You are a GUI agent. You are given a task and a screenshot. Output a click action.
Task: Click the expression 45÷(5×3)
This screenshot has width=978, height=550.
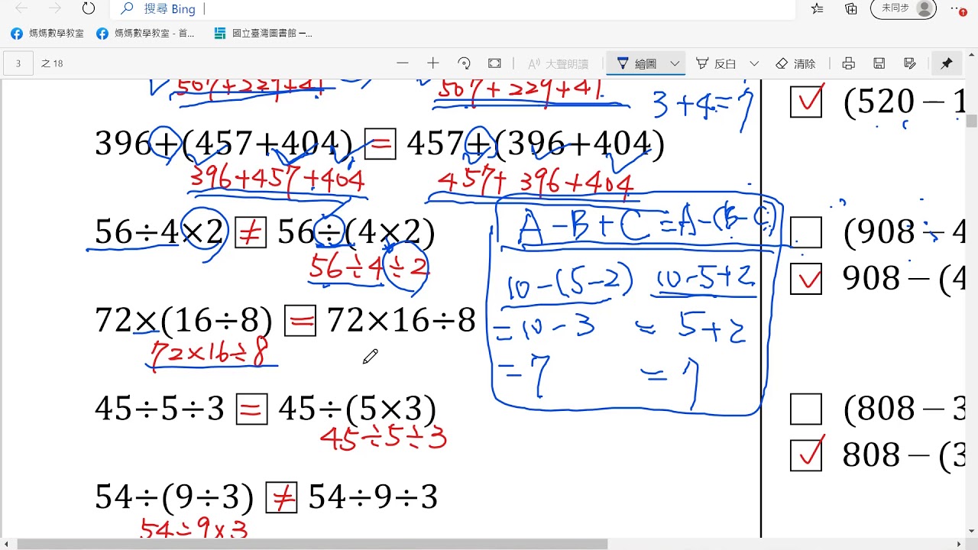(358, 409)
